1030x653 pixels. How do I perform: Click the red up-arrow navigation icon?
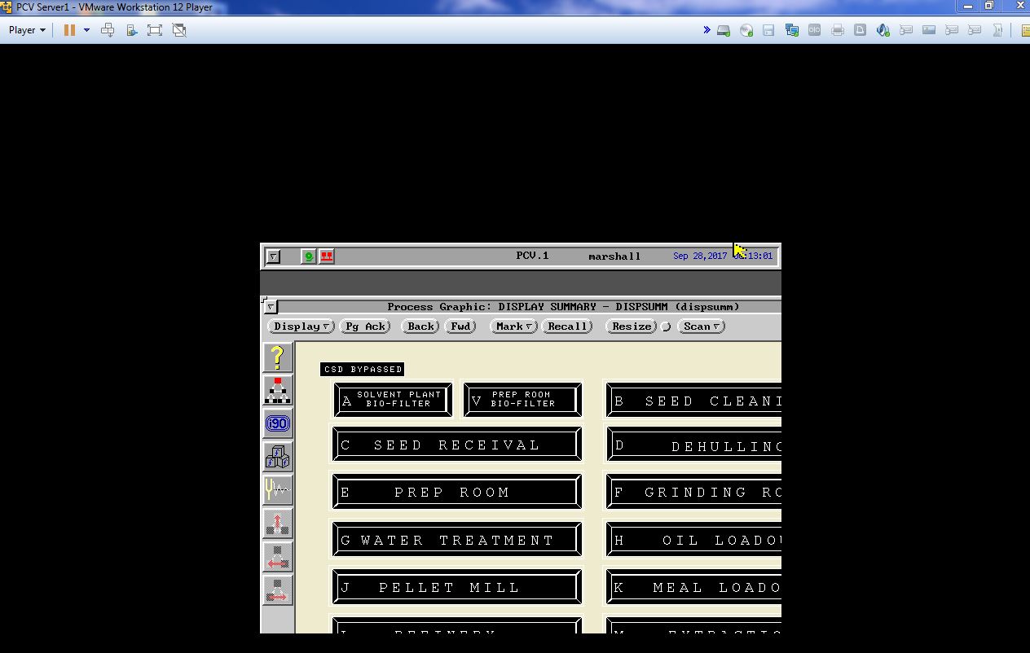tap(277, 524)
